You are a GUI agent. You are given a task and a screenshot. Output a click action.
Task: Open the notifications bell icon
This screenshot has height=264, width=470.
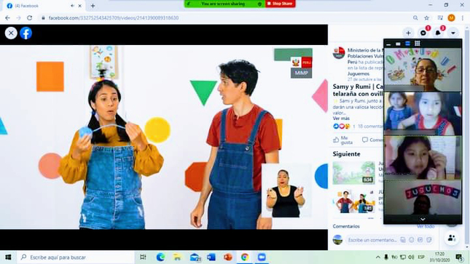[438, 33]
